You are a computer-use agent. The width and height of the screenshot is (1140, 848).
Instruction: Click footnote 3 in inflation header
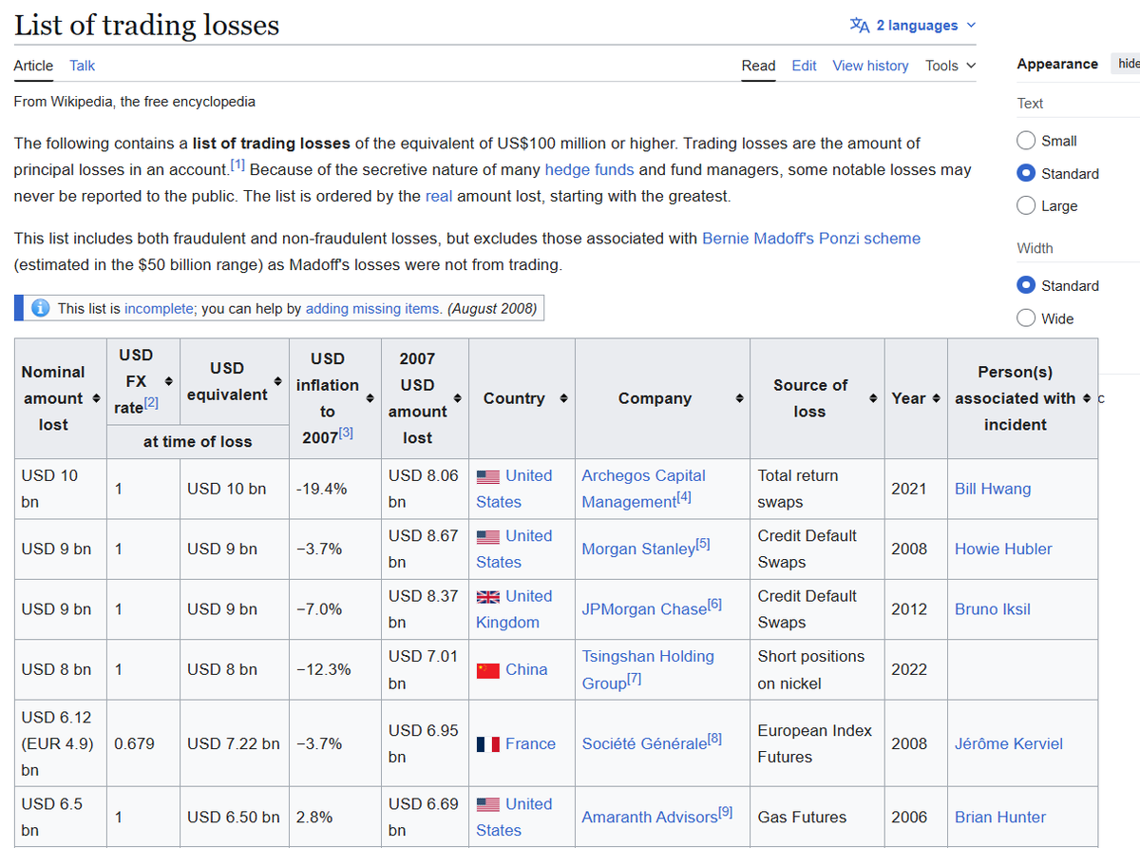pyautogui.click(x=346, y=433)
